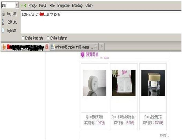182x140 pixels.
Task: Click the Split URL icon
Action: (3, 22)
